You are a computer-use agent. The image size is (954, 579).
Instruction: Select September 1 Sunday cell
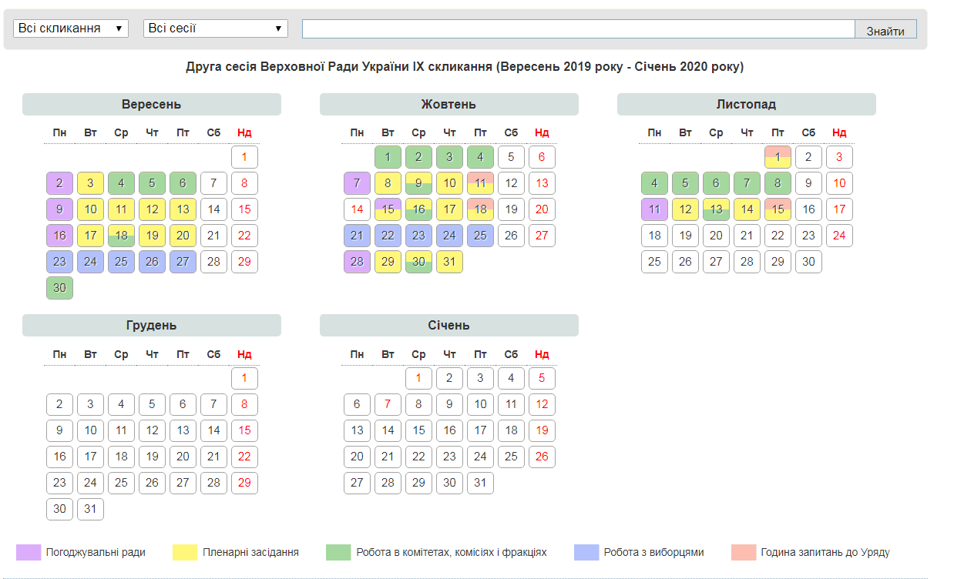click(x=244, y=157)
